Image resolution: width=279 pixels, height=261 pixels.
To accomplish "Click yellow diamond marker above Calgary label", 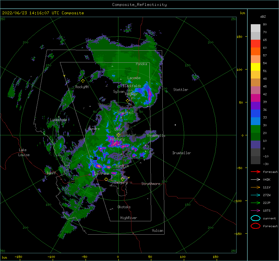I will tap(122, 179).
